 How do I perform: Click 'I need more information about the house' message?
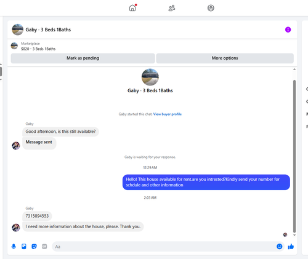(x=83, y=226)
